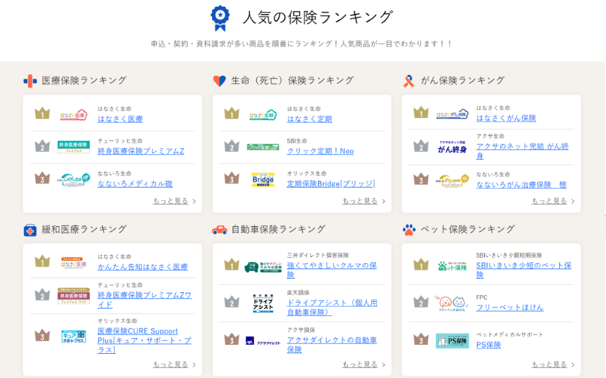Open なないろメディカル礎 product link

(135, 184)
